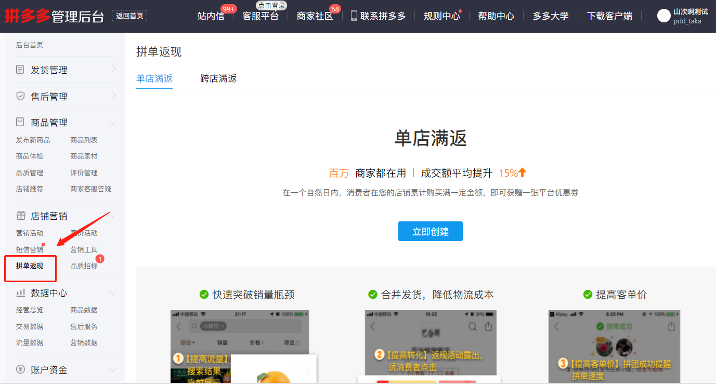This screenshot has height=384, width=716.
Task: Open 营销工具 in sidebar
Action: tap(84, 249)
